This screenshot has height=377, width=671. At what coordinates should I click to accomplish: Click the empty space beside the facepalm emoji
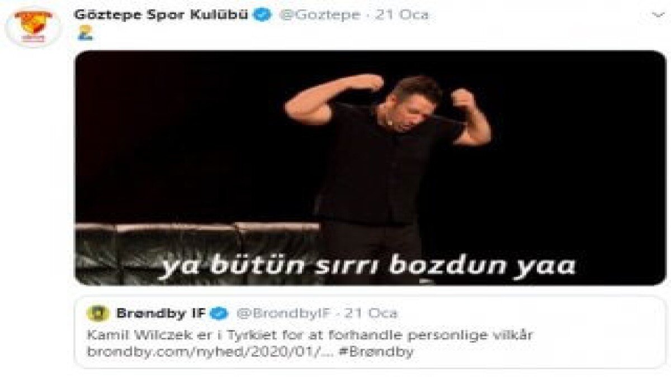(335, 34)
